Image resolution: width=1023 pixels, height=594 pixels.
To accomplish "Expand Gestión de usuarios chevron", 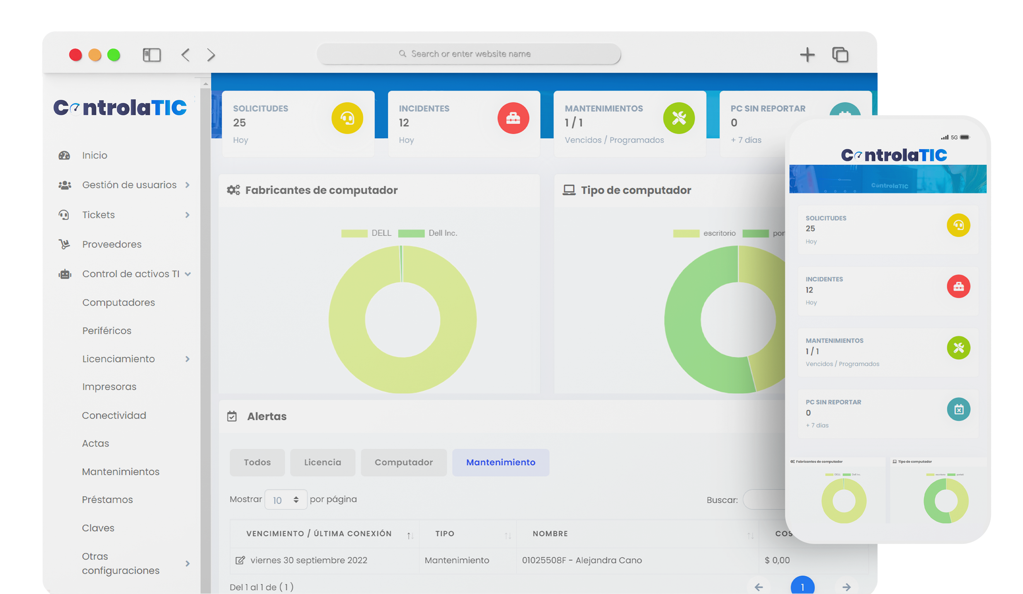I will point(187,185).
